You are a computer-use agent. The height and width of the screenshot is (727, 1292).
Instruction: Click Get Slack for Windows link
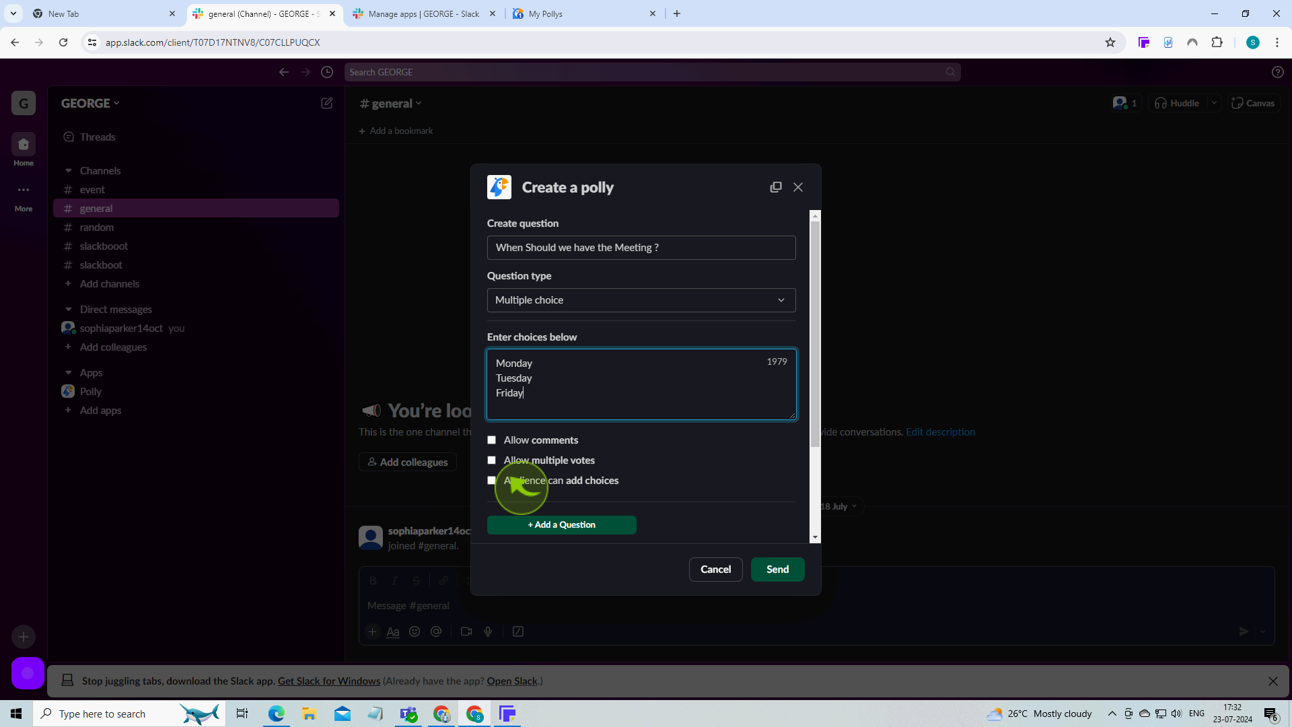329,681
